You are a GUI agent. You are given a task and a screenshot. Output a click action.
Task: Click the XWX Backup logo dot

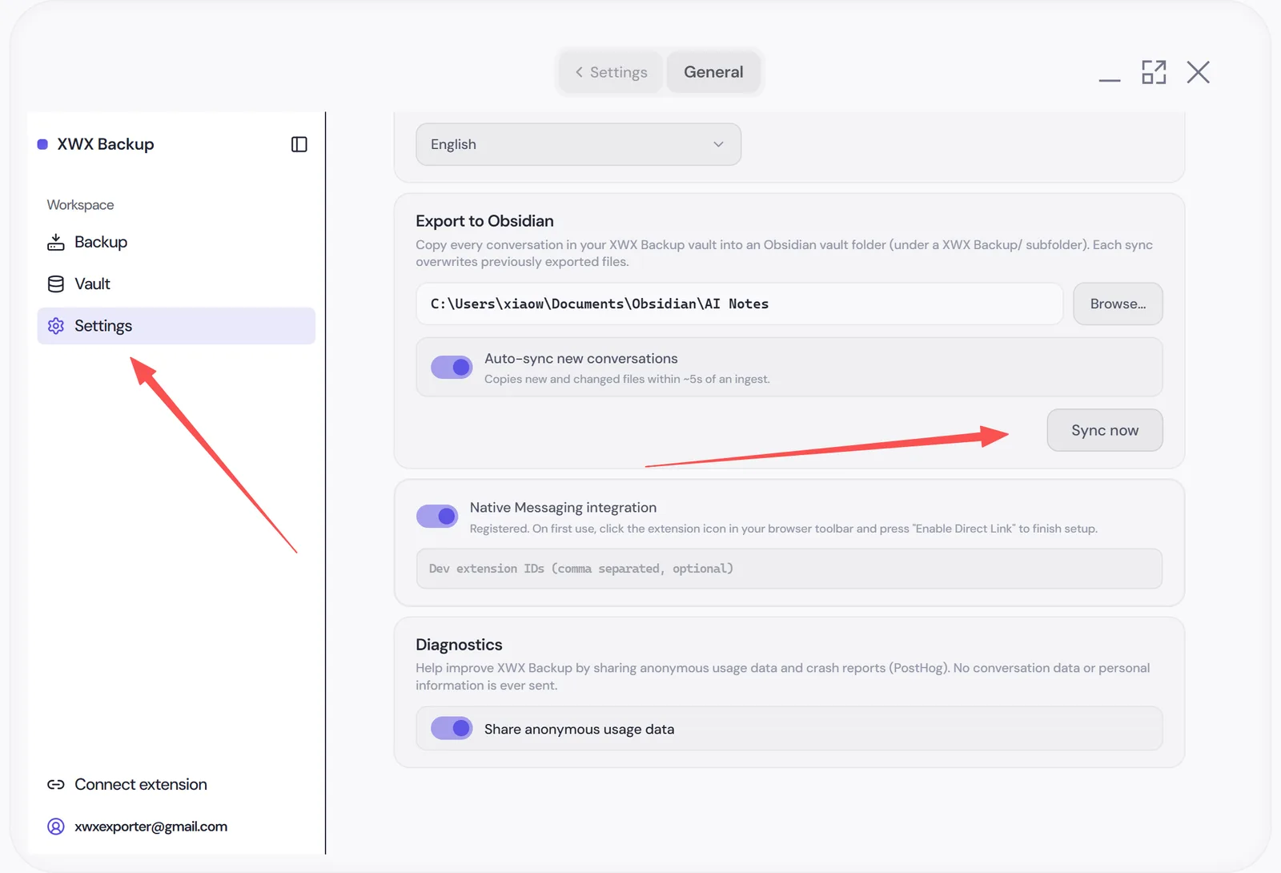[x=42, y=144]
